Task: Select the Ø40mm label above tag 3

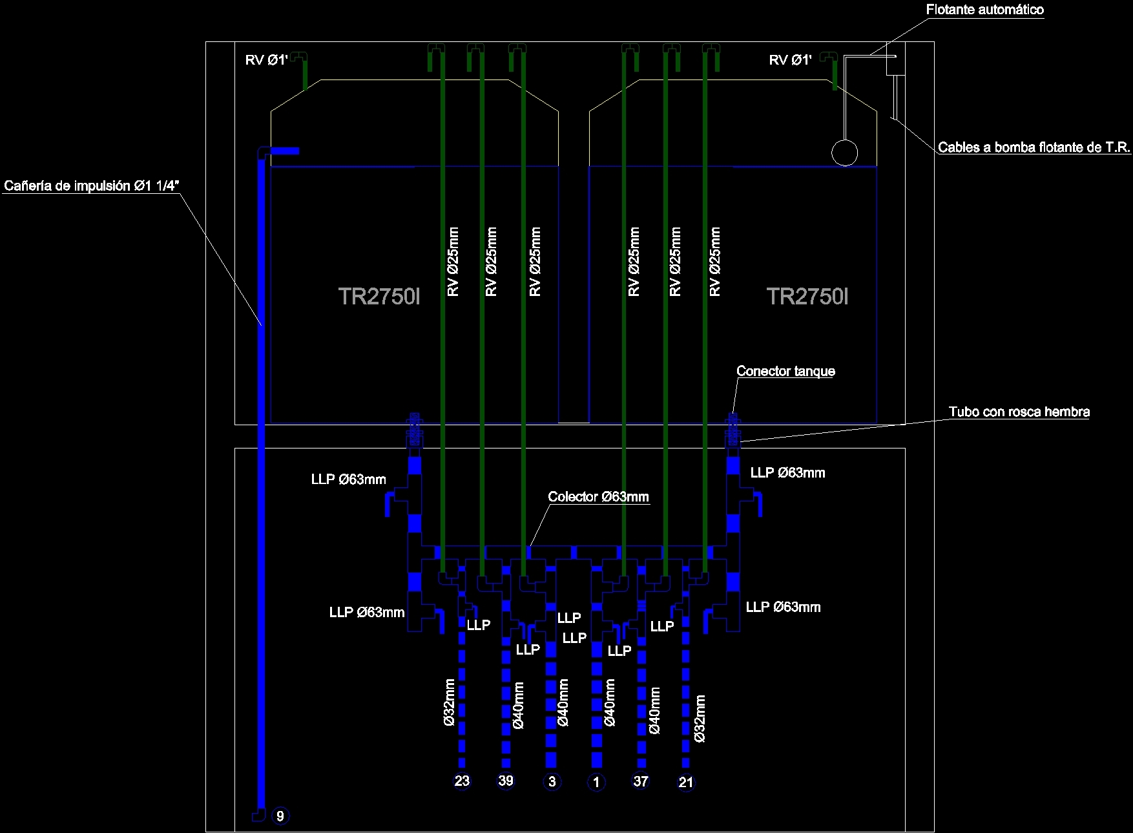Action: [x=563, y=702]
